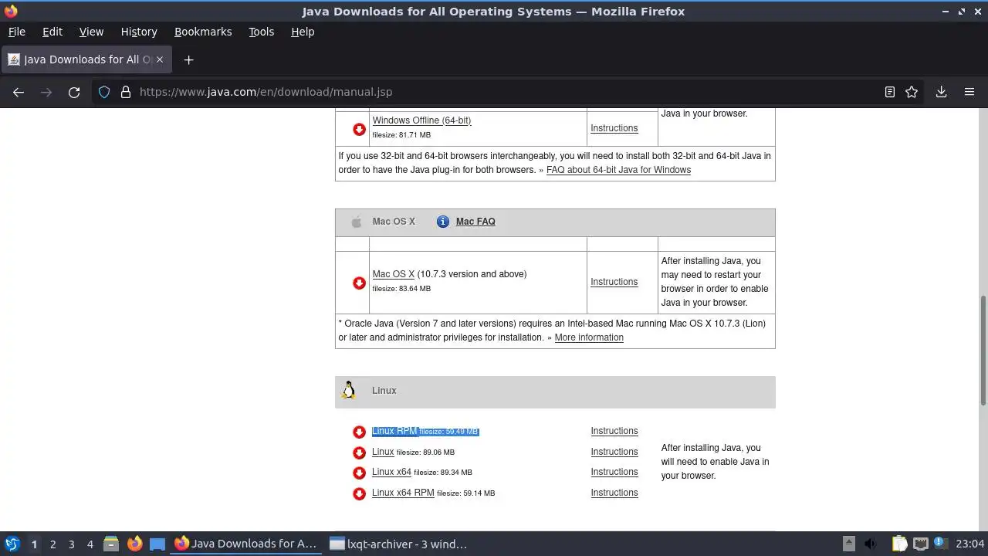Open the Bookmarks menu
This screenshot has height=556, width=988.
203,32
